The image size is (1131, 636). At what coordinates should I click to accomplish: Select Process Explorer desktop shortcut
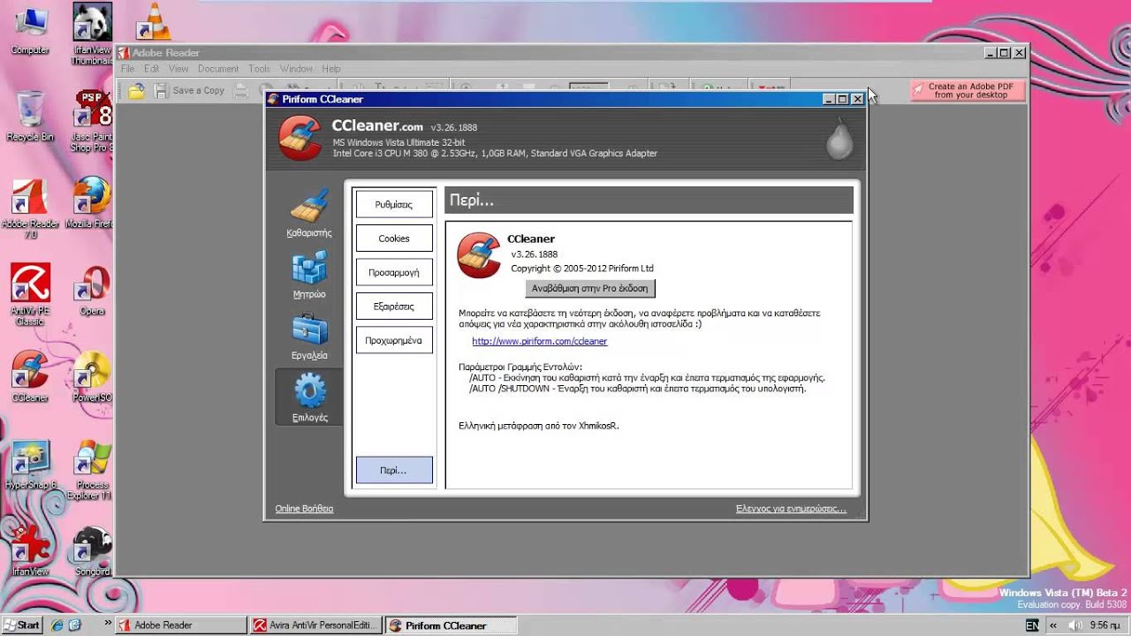(92, 470)
